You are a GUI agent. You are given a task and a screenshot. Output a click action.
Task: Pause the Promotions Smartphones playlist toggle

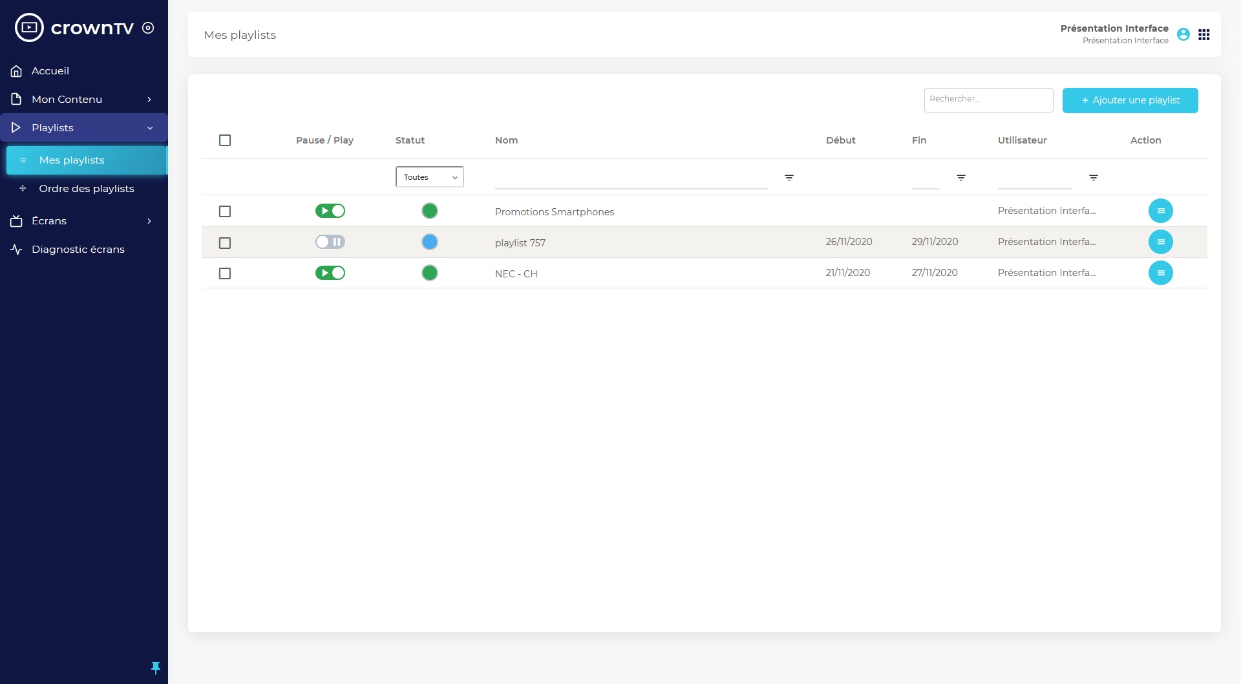click(330, 211)
